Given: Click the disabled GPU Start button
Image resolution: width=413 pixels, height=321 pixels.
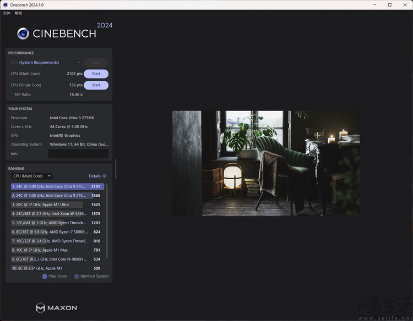Looking at the screenshot, I should pyautogui.click(x=96, y=63).
